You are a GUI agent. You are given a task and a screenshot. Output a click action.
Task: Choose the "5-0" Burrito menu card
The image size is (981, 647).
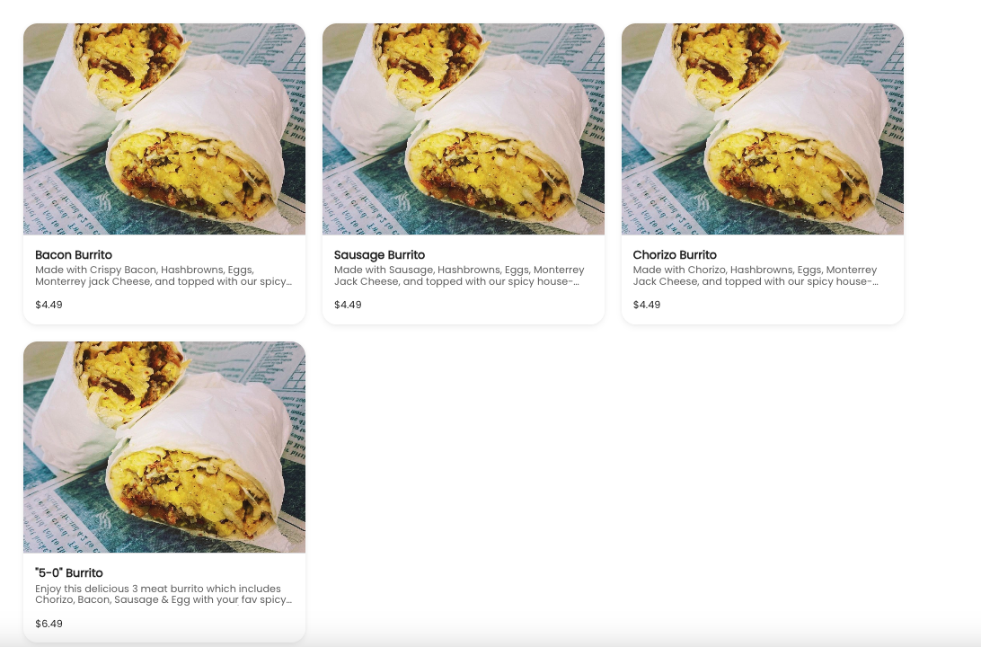(x=163, y=492)
